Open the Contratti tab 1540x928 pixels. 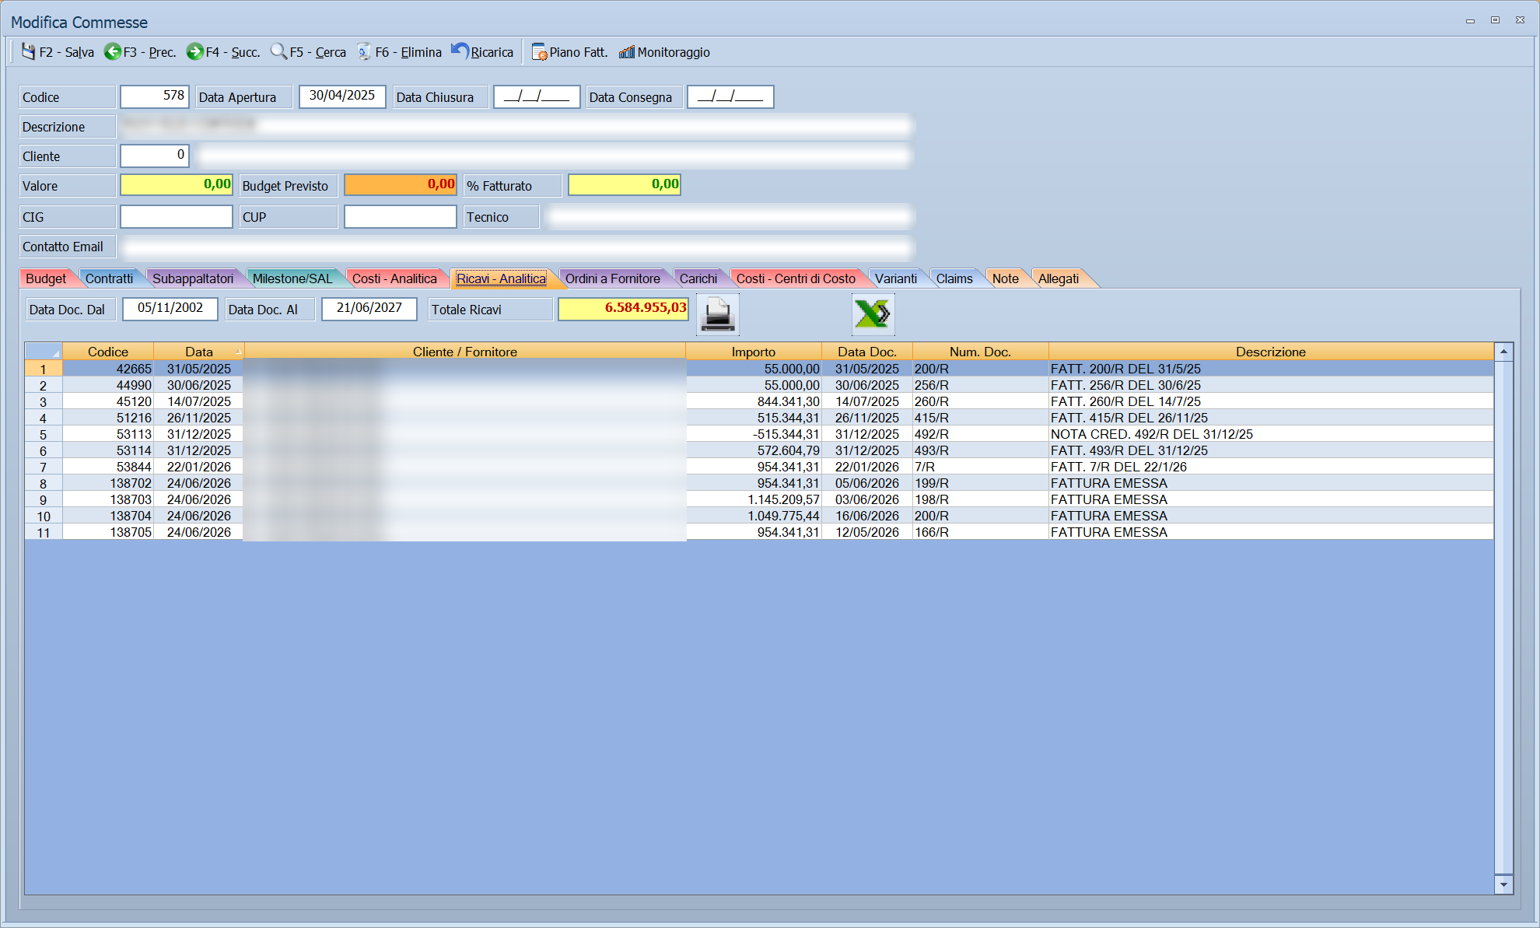(x=109, y=278)
